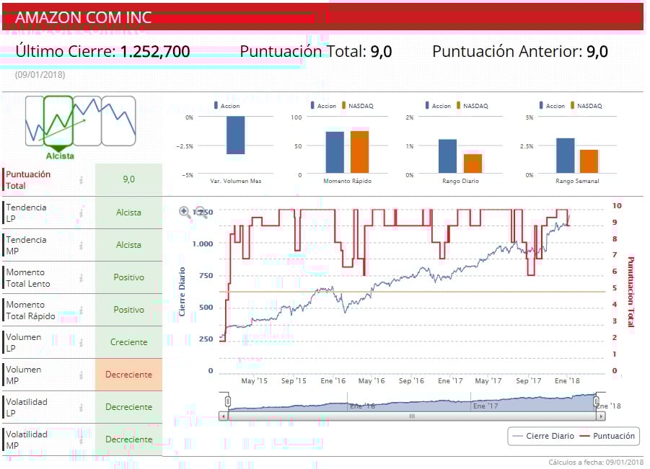Click the orange NASDAQ bar in Rango Diario
This screenshot has height=469, width=650.
(473, 164)
